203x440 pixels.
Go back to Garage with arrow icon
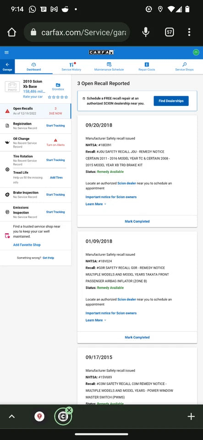pos(7,66)
